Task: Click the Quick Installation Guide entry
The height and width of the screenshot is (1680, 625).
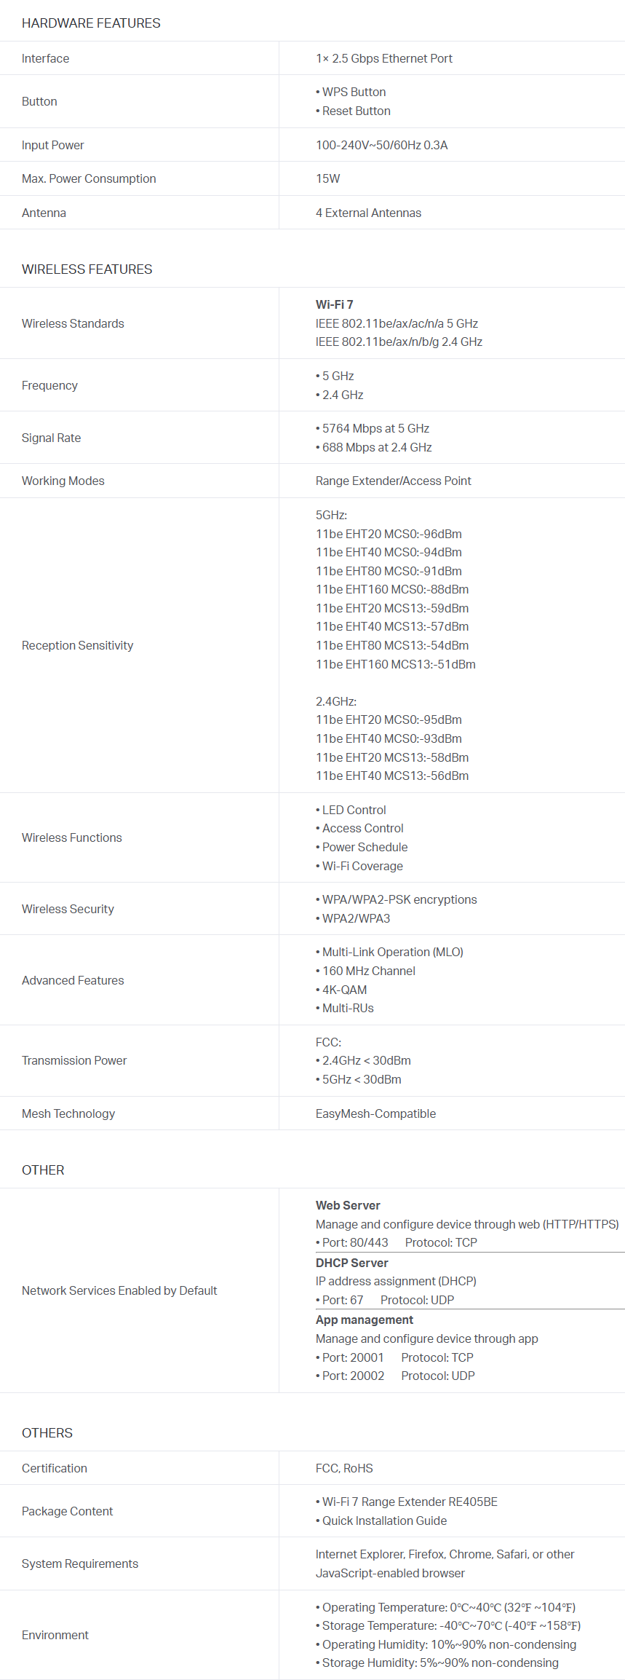Action: [x=384, y=1521]
